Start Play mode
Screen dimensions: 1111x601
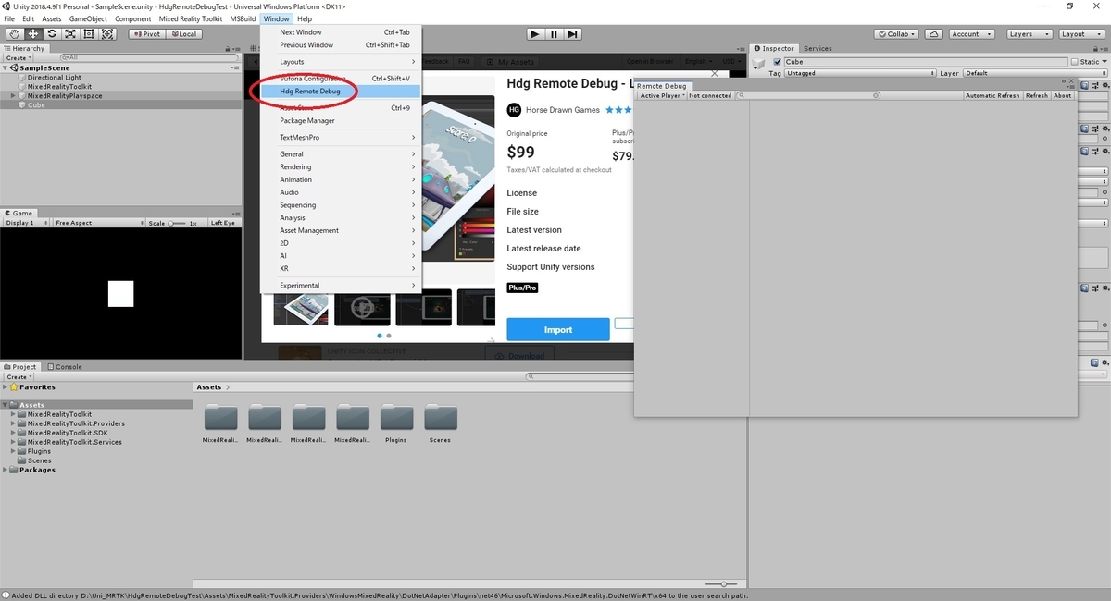(535, 34)
